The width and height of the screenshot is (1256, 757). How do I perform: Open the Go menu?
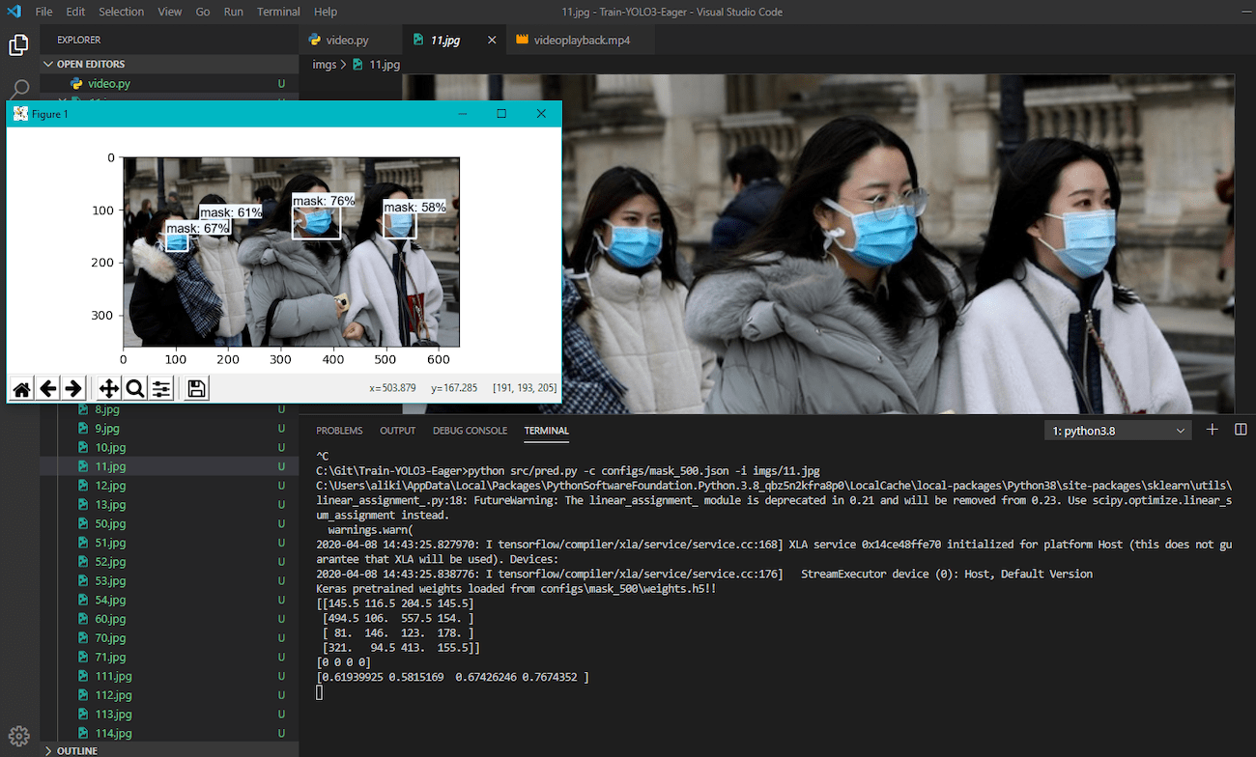coord(203,12)
